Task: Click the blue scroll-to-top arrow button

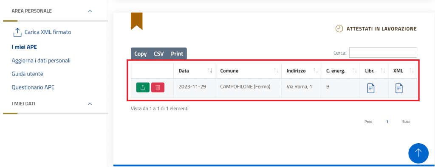Action: click(x=418, y=153)
